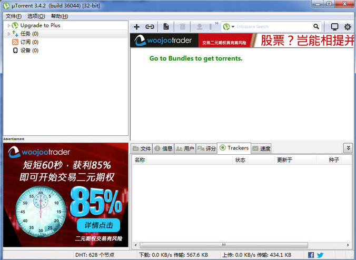This screenshot has height=260, width=356.
Task: Click the RSS feed icon beside 订阅
Action: pyautogui.click(x=15, y=42)
